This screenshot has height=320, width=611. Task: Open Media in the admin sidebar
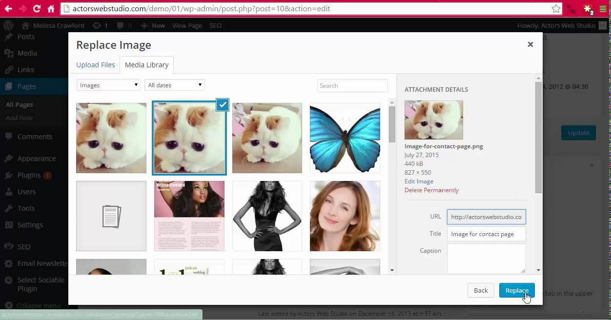27,53
